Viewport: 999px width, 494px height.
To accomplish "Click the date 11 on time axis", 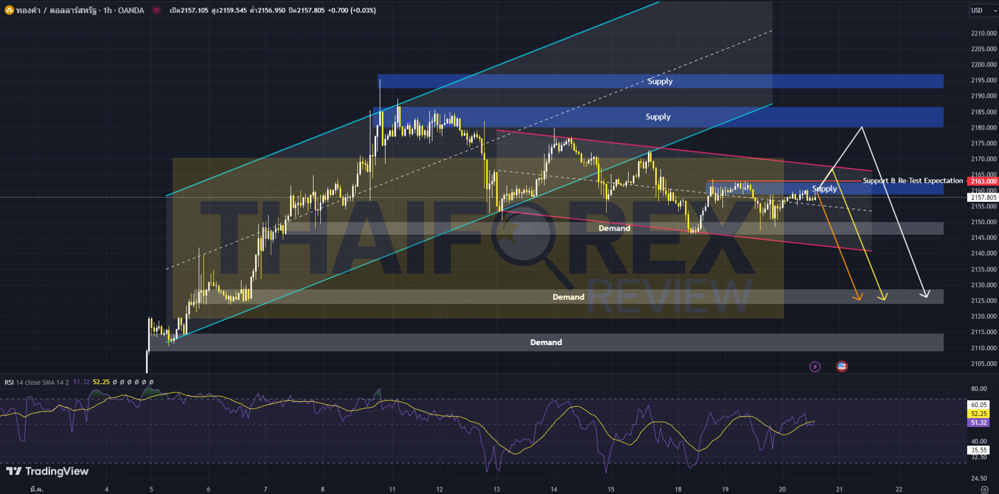I will 392,489.
